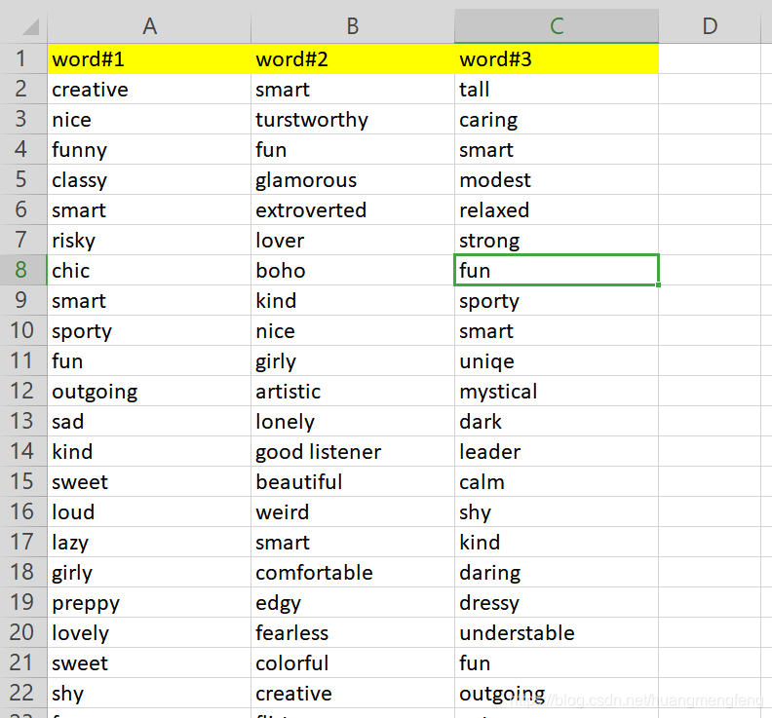Viewport: 772px width, 718px height.
Task: Click the cell containing colorful
Action: [x=353, y=662]
